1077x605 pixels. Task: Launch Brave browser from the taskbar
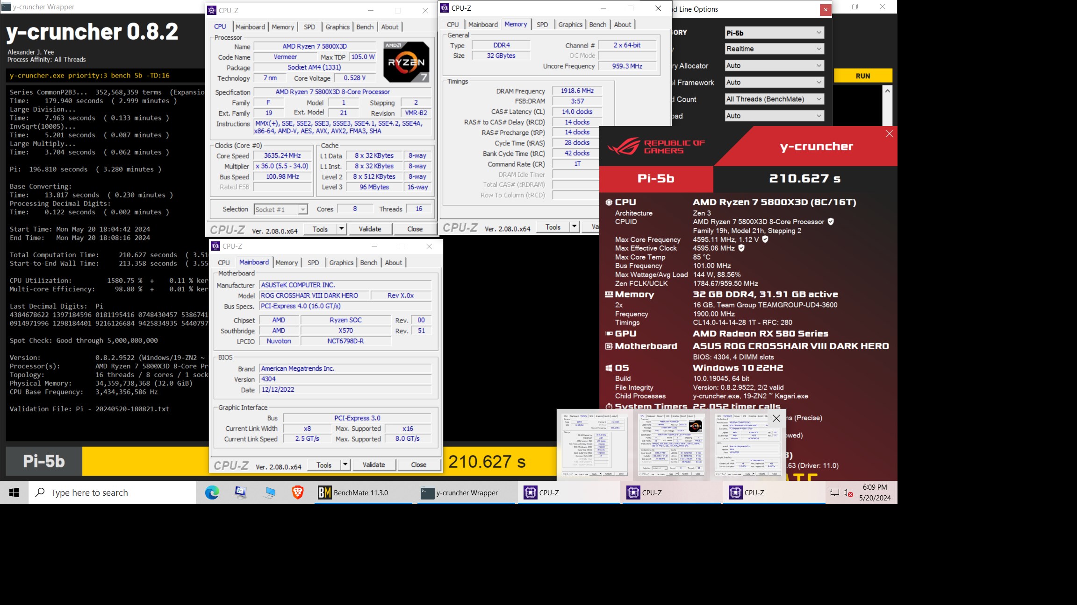(x=298, y=492)
